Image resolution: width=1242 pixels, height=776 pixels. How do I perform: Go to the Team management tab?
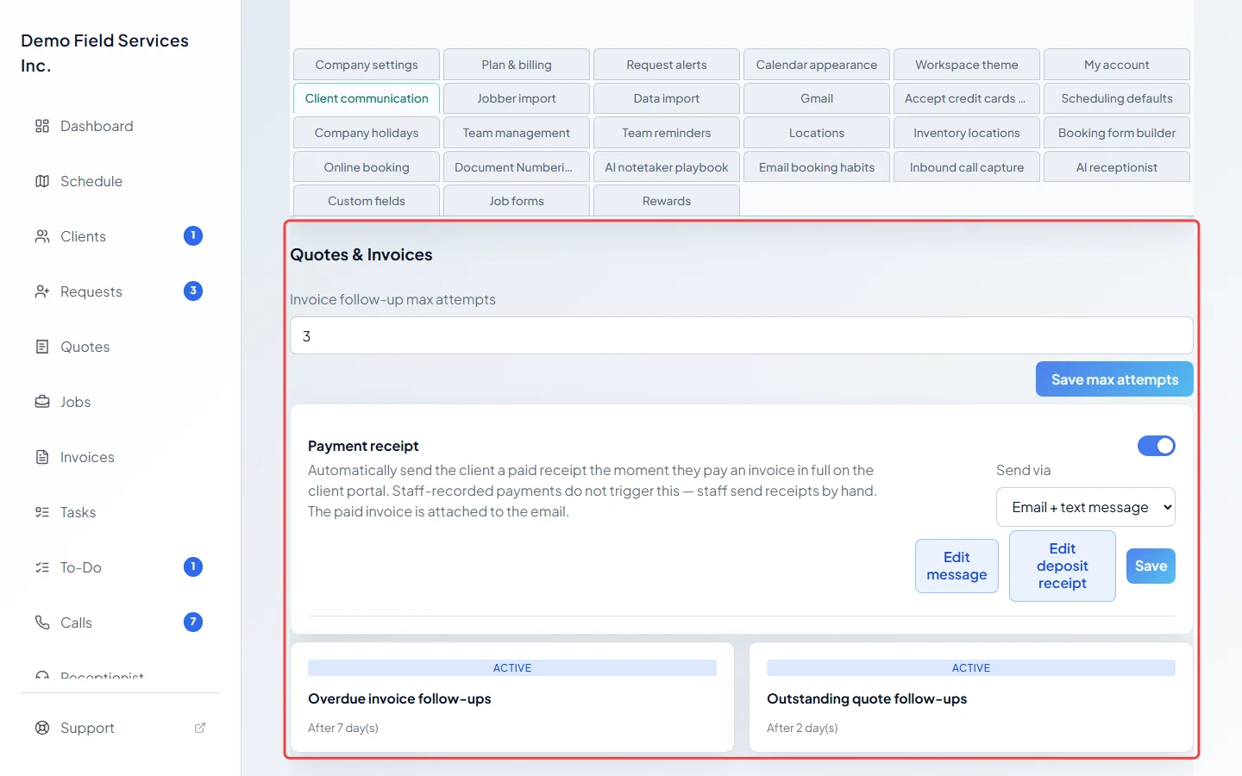point(517,133)
